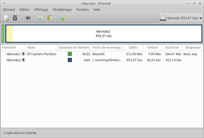Select the green sda1 sliver in disk map

pyautogui.click(x=3, y=34)
